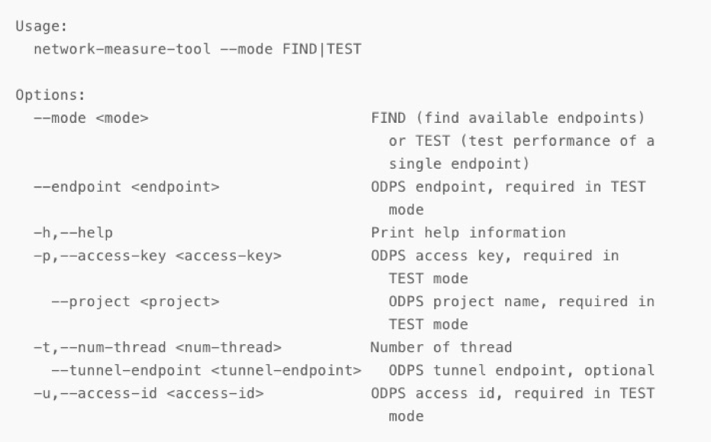
Task: Click the network-measure-tool command line
Action: point(198,49)
